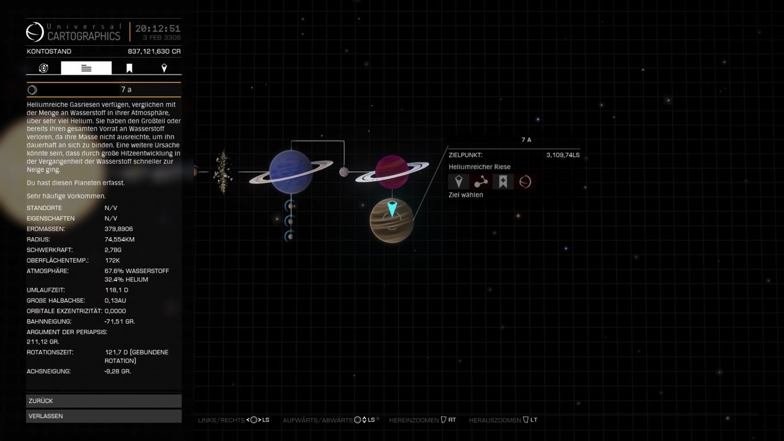The width and height of the screenshot is (784, 441).
Task: Click the planet type icon beside 7 a
Action: click(33, 89)
